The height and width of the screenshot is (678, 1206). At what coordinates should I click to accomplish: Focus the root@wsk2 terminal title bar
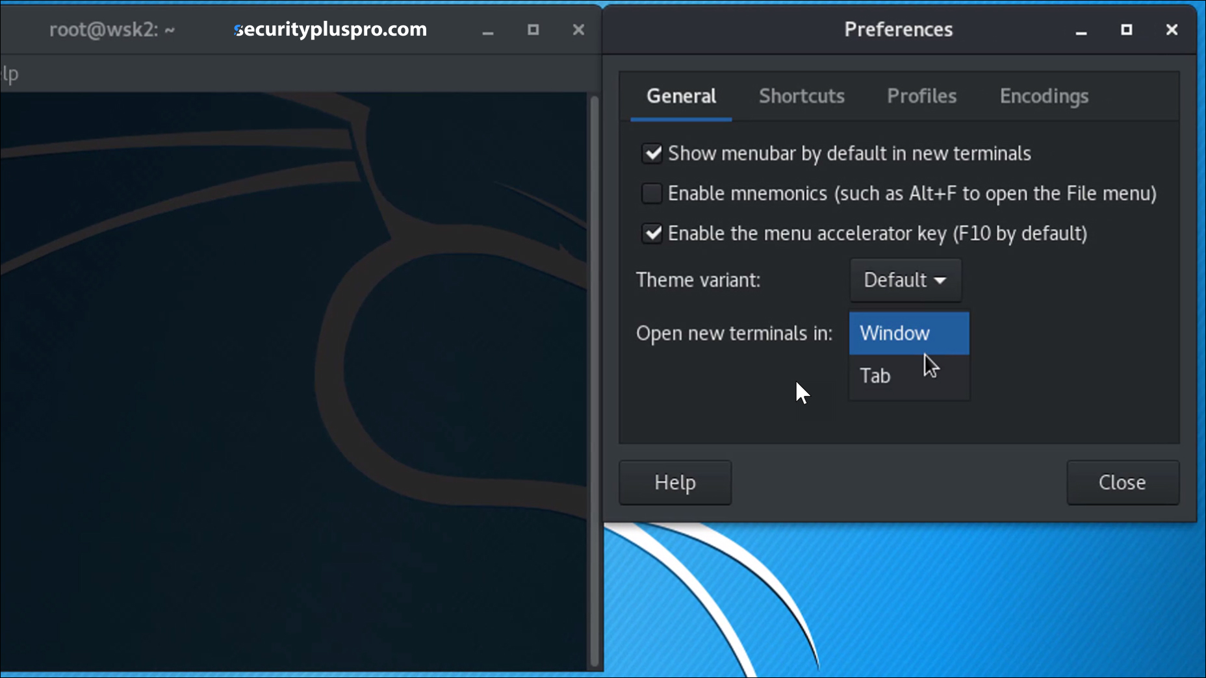click(x=110, y=29)
